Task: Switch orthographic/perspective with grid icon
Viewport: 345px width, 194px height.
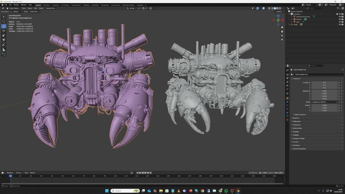Action: [282, 40]
